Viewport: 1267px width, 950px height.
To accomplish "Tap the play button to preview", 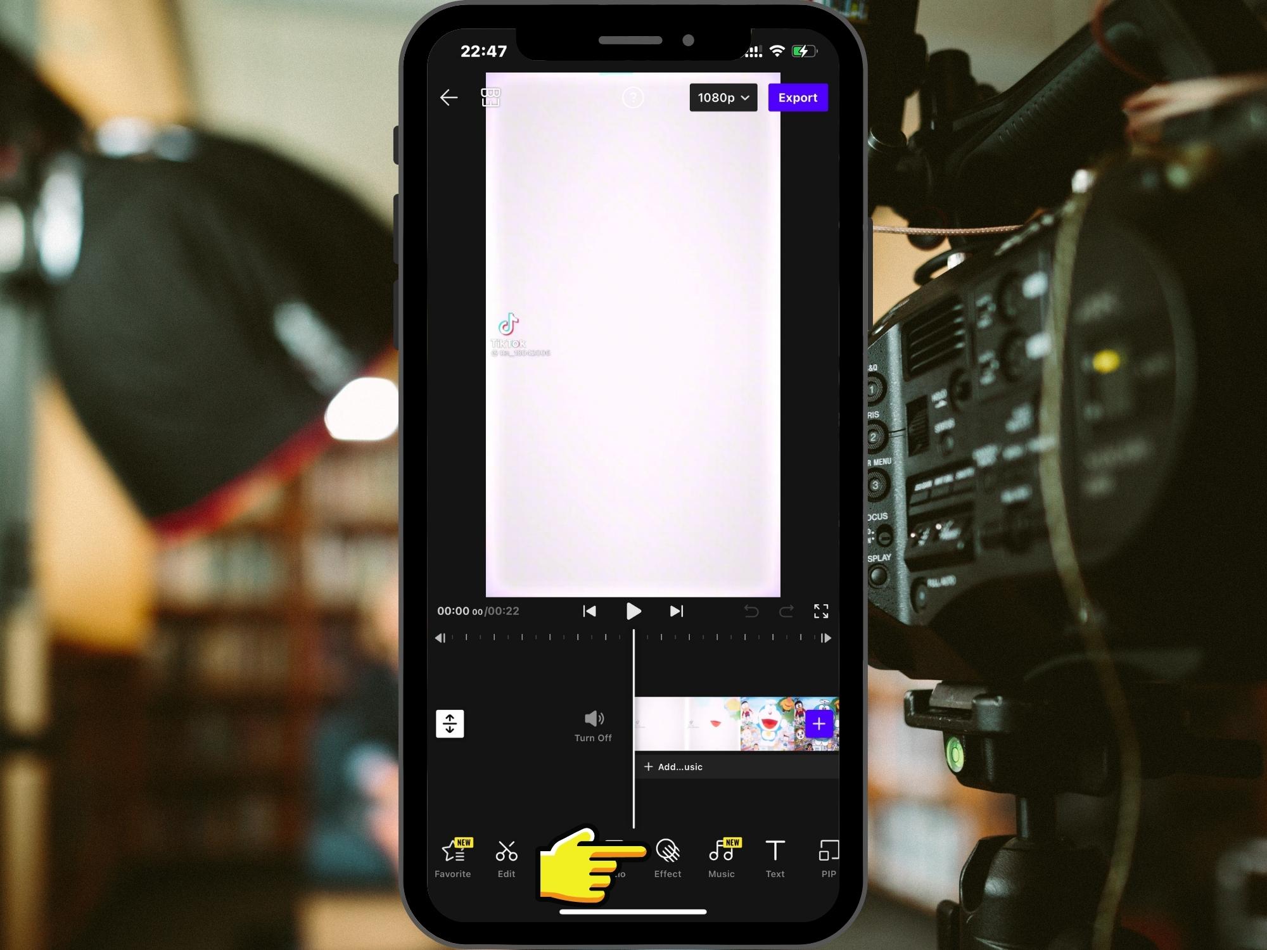I will tap(632, 610).
